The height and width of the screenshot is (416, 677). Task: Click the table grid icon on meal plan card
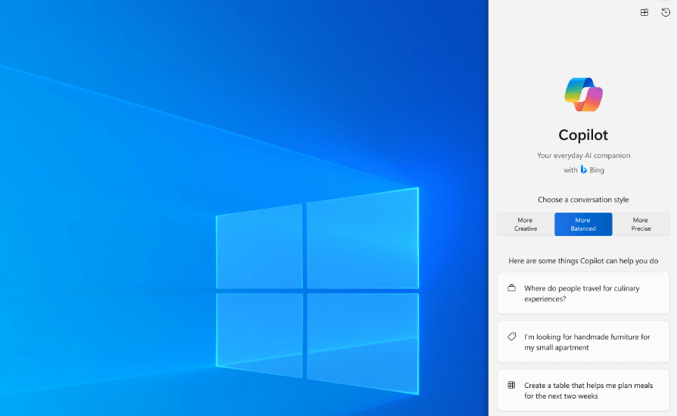(x=511, y=385)
